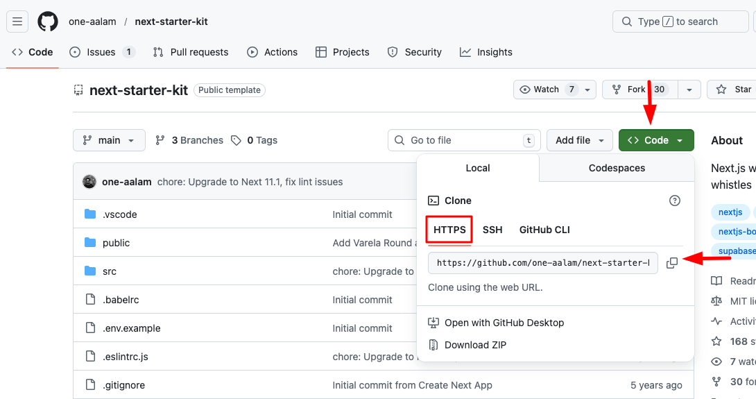Open the hamburger navigation menu
The width and height of the screenshot is (756, 399).
pos(17,22)
